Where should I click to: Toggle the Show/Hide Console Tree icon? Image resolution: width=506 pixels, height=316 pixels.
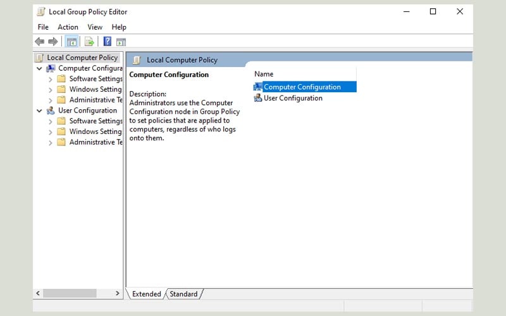[71, 42]
